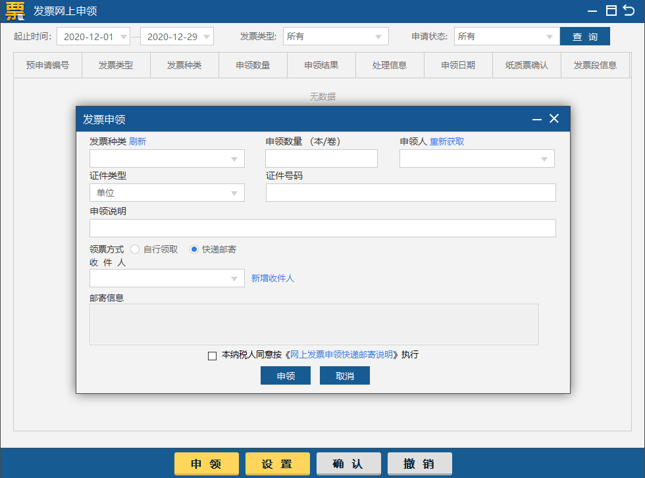Click the yellow 票 app logo icon
Image resolution: width=645 pixels, height=478 pixels.
click(14, 11)
